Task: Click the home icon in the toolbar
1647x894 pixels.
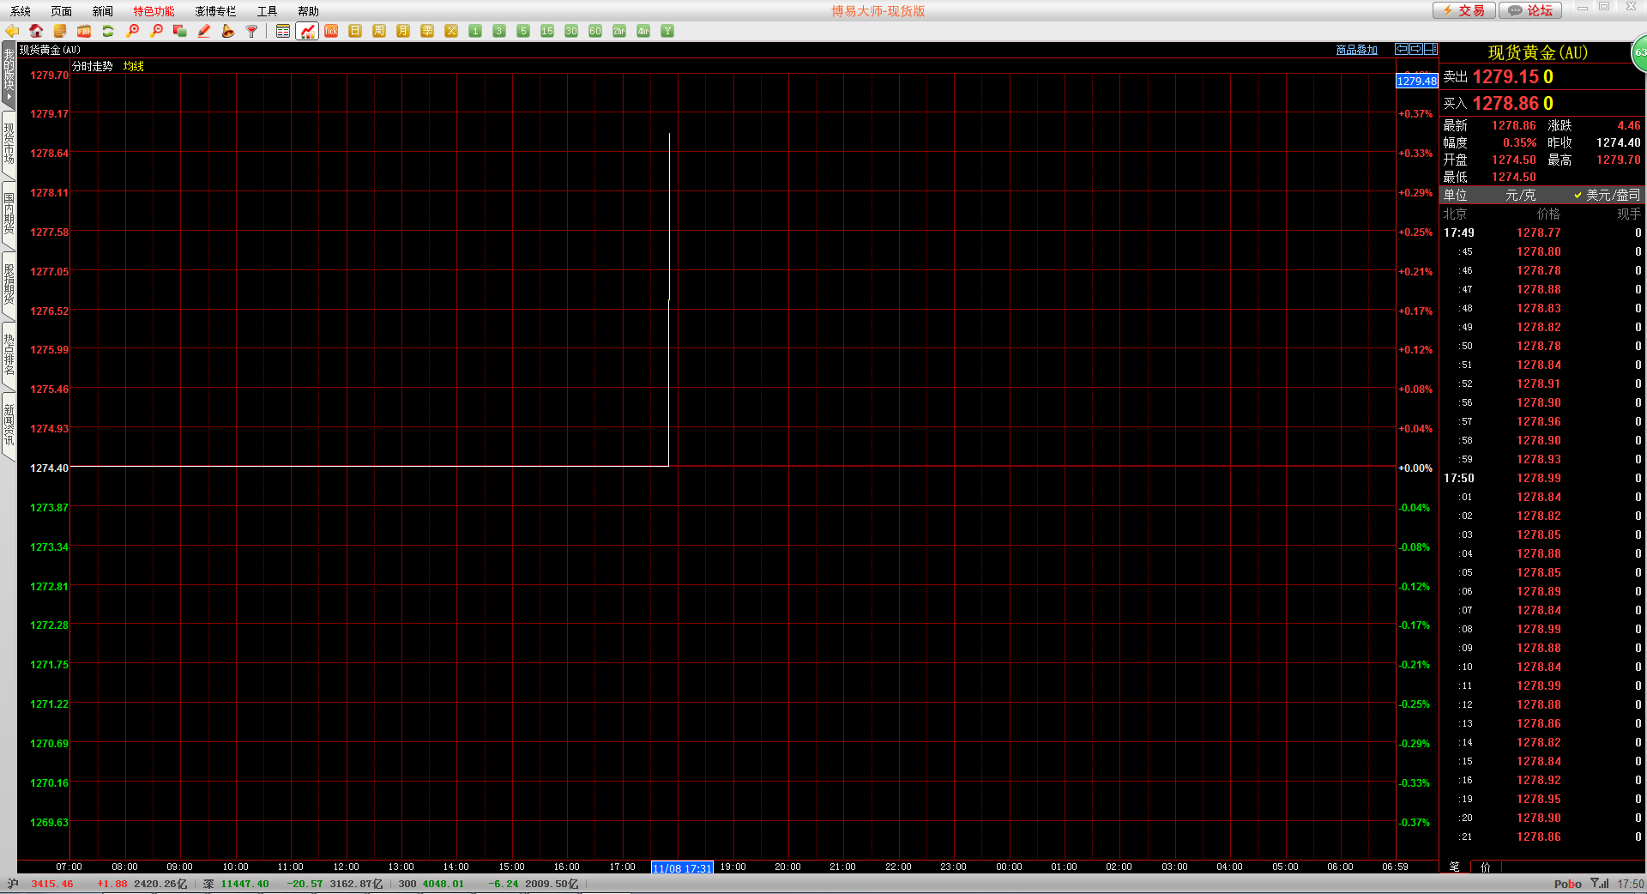Action: pos(36,31)
